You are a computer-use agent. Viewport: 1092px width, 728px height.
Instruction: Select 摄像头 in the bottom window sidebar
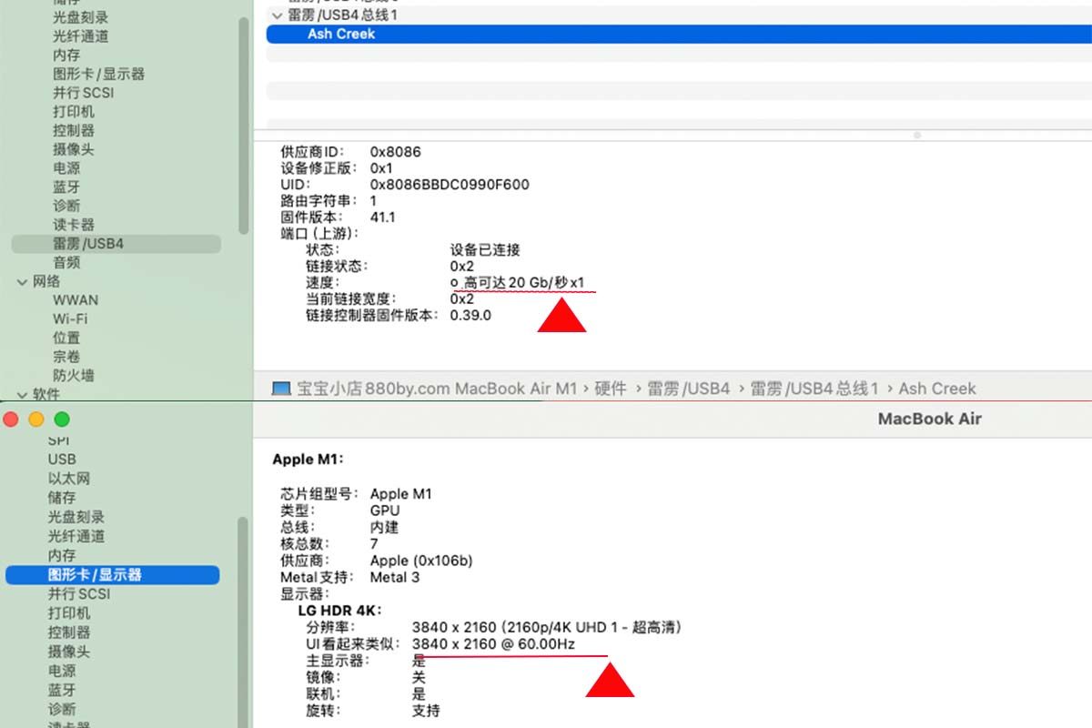coord(69,652)
